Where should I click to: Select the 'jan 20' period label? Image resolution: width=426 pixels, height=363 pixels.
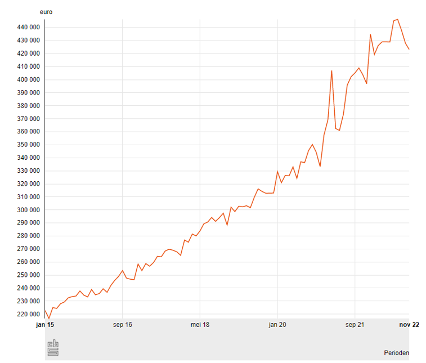(277, 325)
